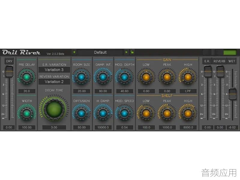
Task: Click the Shelf Low knob
Action: (146, 113)
